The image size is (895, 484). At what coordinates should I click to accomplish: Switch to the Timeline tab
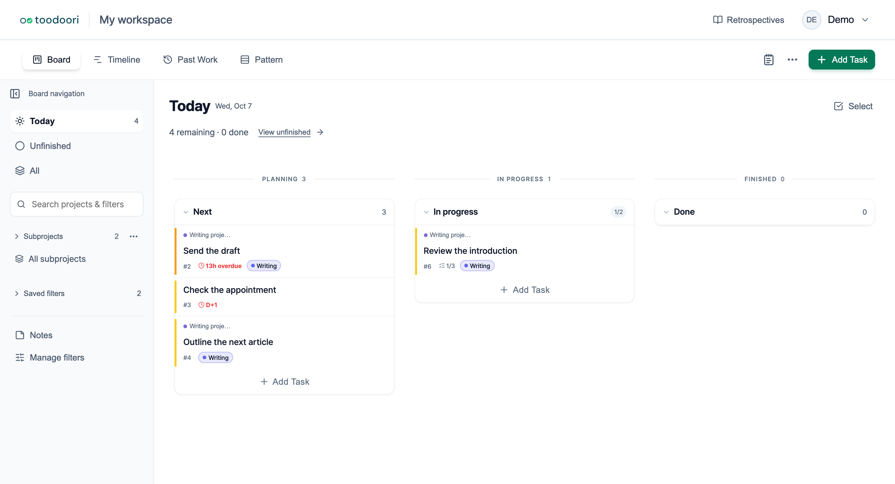tap(117, 60)
